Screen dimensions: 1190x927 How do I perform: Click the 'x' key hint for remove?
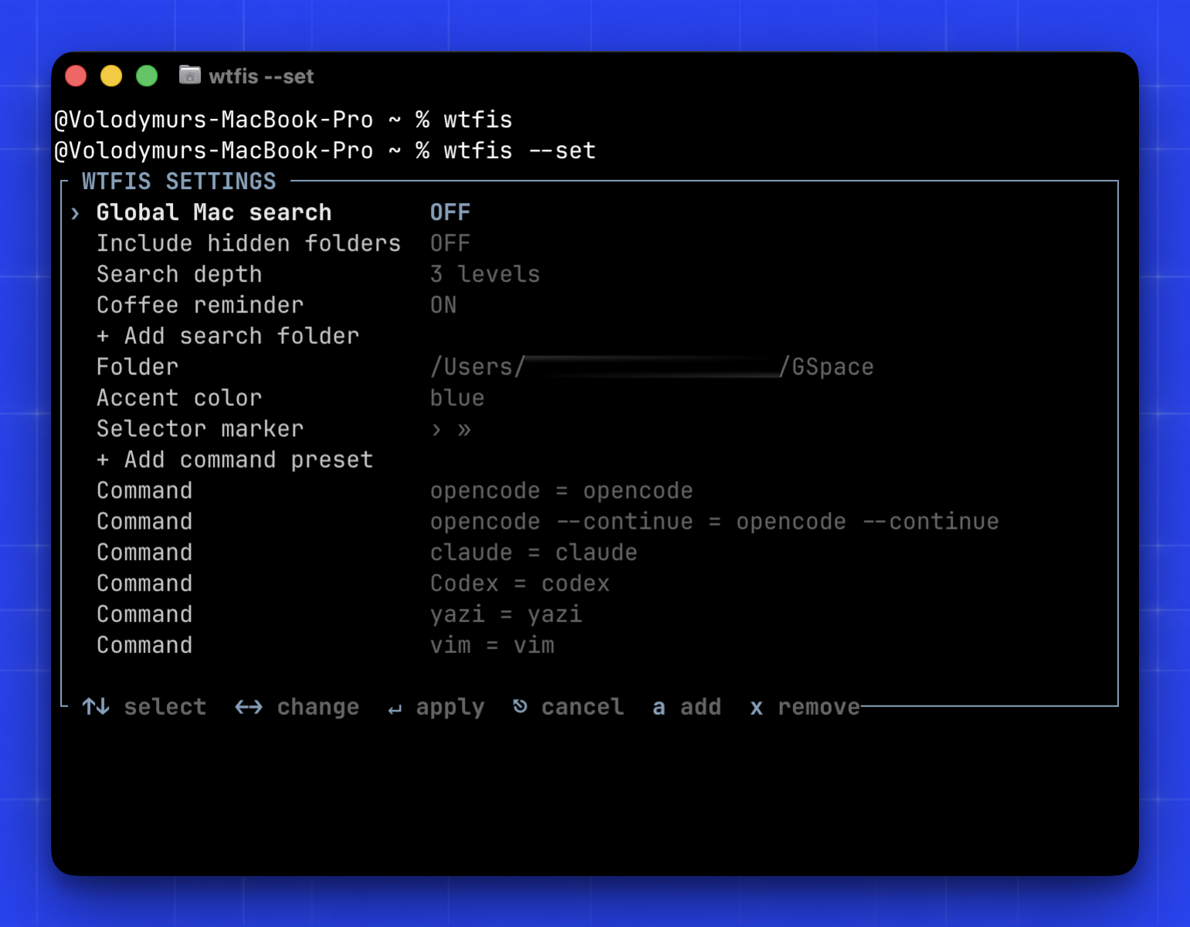(757, 707)
